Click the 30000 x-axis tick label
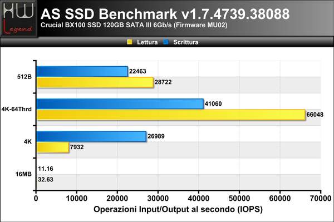The image size is (334, 222). coord(158,199)
